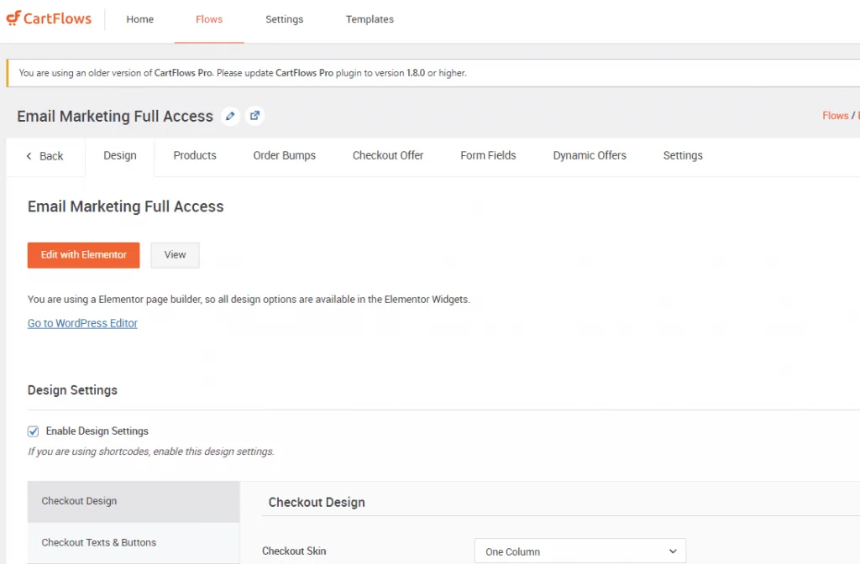The image size is (860, 564).
Task: Open flow via external link icon
Action: 254,116
